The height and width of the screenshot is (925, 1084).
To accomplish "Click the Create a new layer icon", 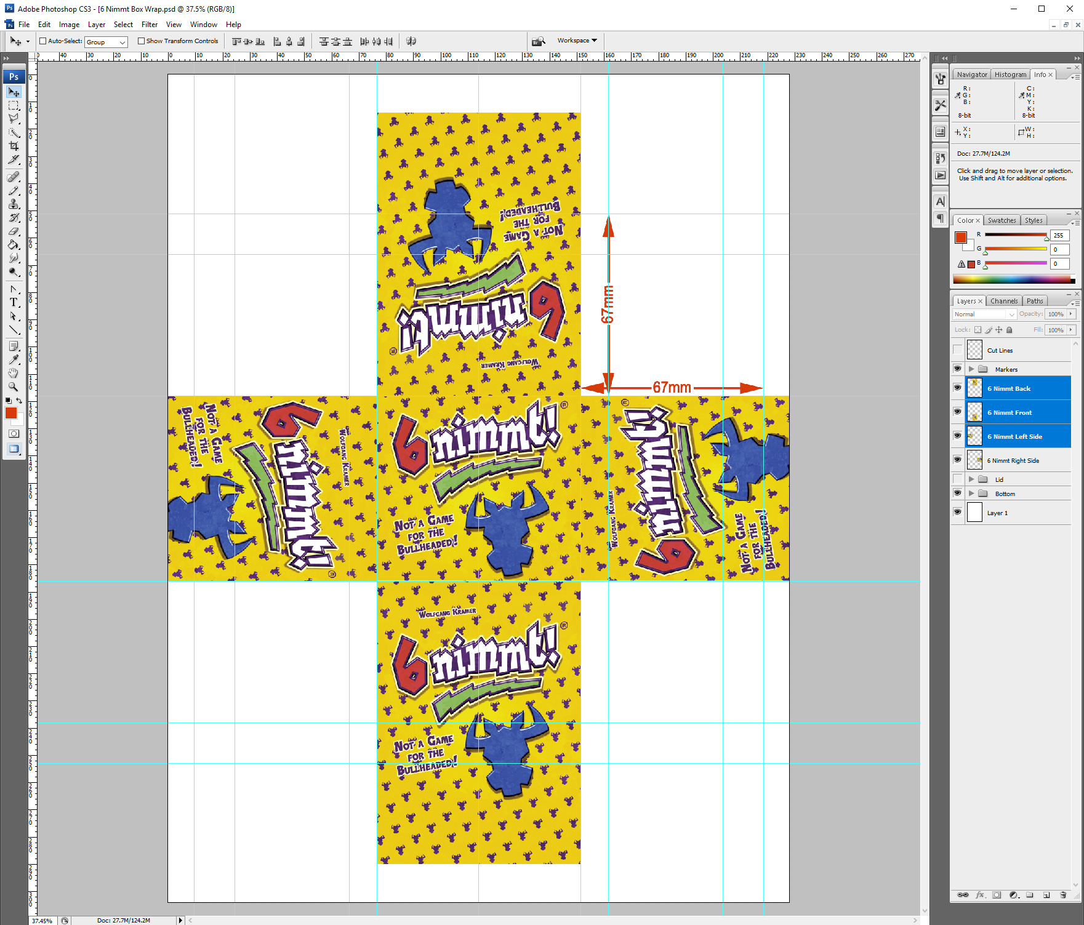I will tap(1048, 895).
